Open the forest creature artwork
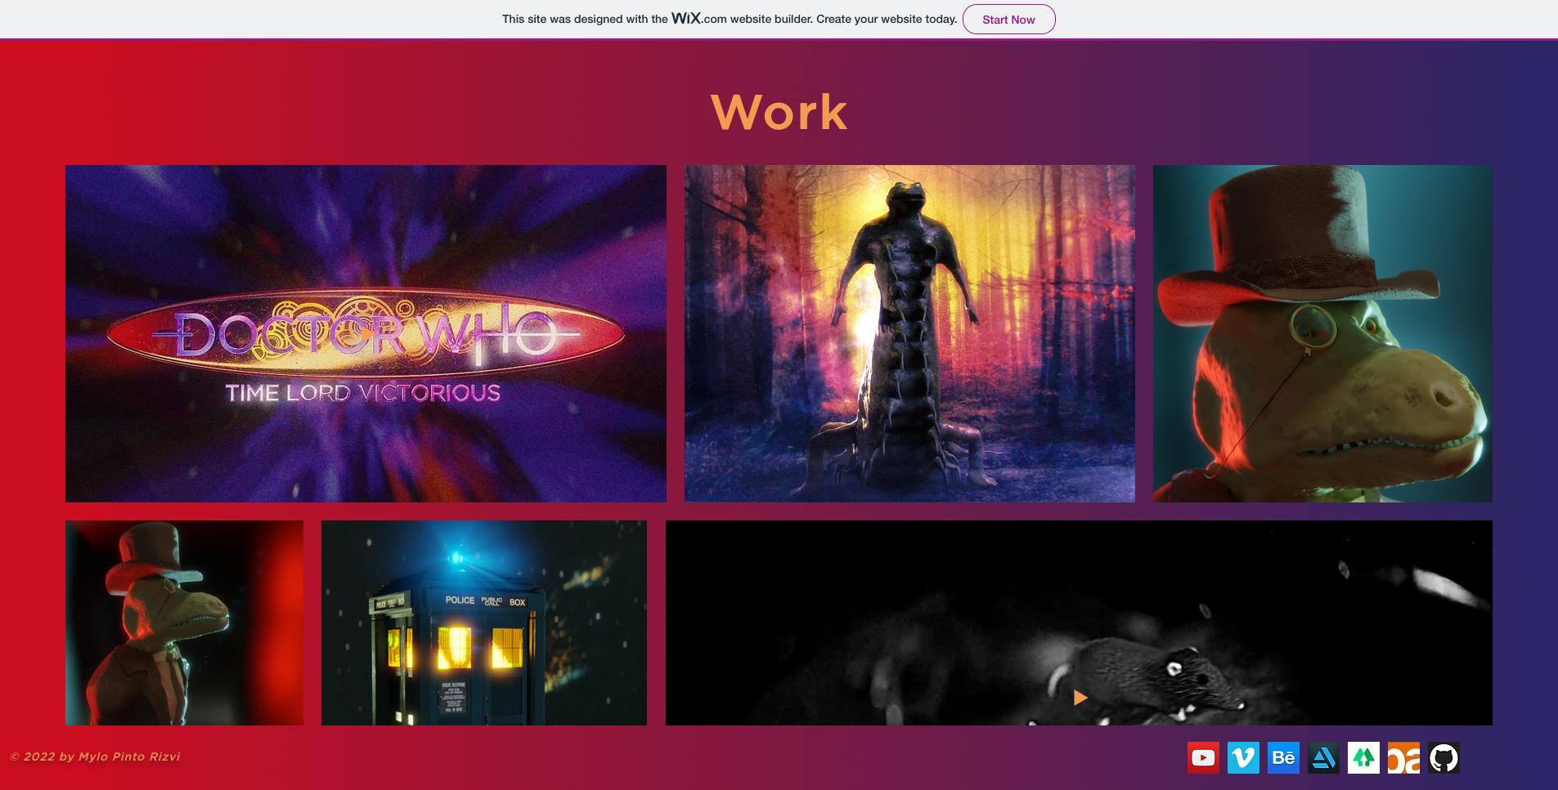Screen dimensions: 1558x790 [x=909, y=333]
